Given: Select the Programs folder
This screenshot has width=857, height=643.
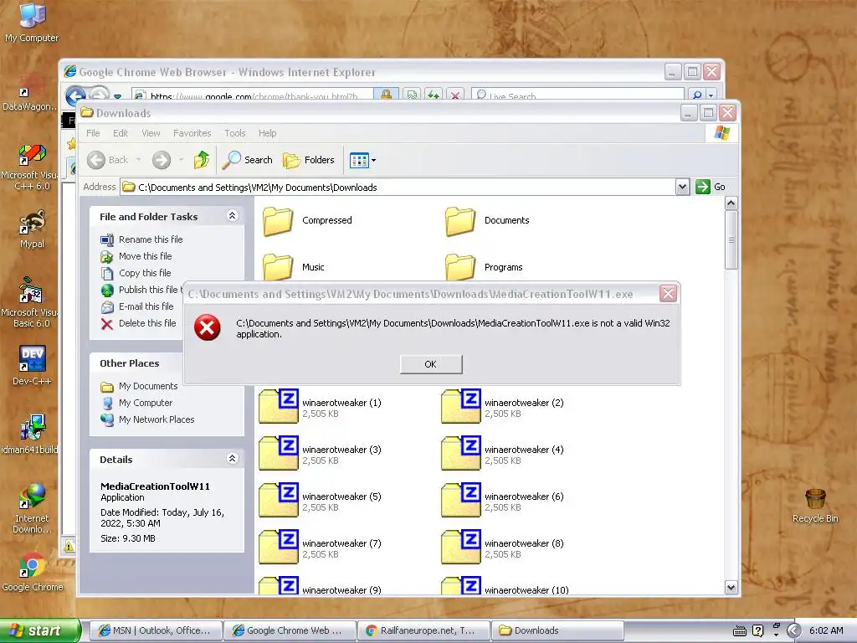Looking at the screenshot, I should [x=483, y=267].
